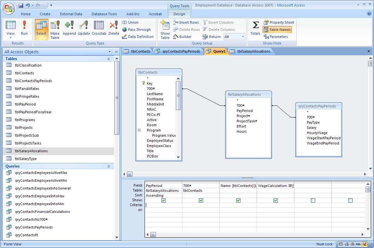
Task: Uncheck Show box for WageCalculation column
Action: (276, 200)
